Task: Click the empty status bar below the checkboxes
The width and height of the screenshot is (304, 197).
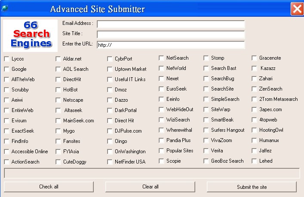Action: point(152,173)
